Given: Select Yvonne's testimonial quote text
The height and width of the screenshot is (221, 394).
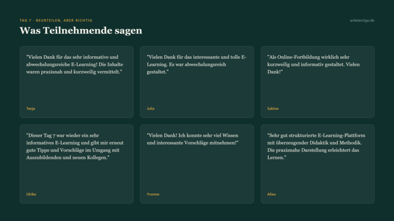Looking at the screenshot, I should 192,139.
